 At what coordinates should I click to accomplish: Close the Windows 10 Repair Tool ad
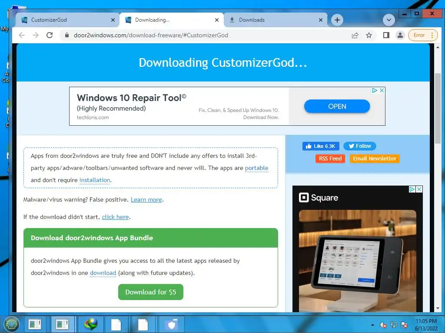pyautogui.click(x=382, y=90)
